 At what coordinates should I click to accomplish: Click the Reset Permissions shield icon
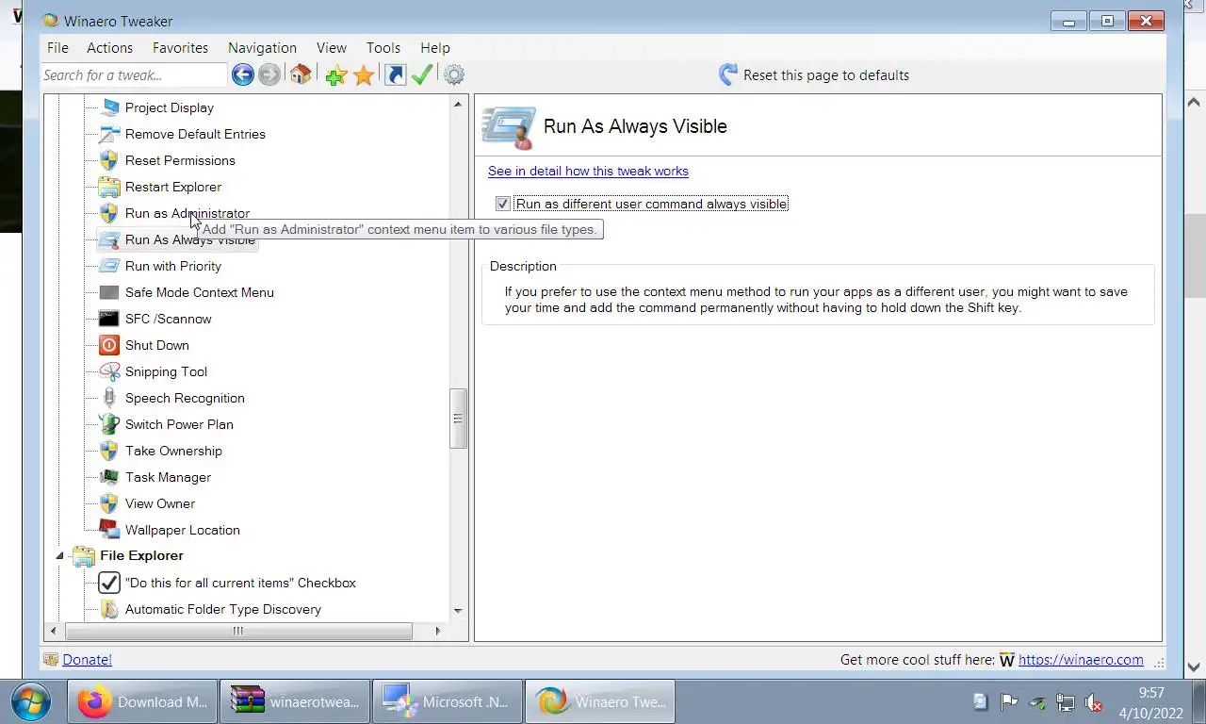pos(109,160)
